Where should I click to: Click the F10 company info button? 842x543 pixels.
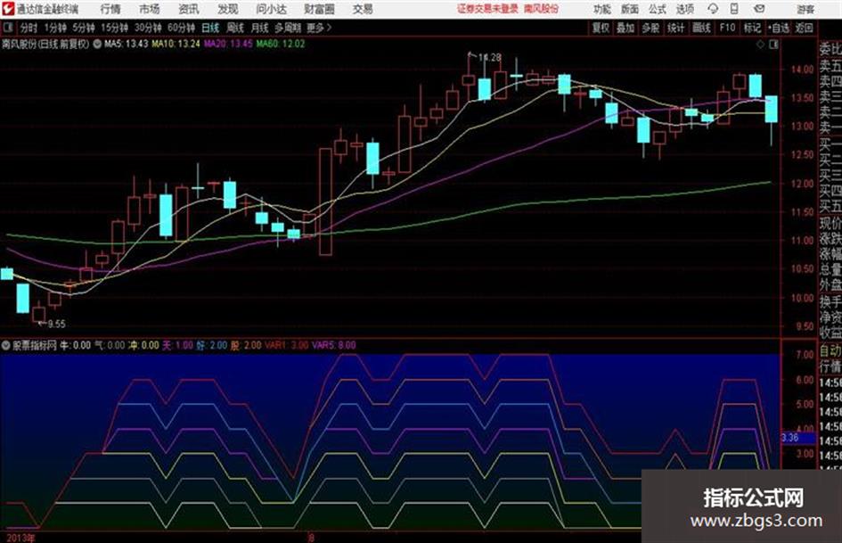pyautogui.click(x=727, y=28)
